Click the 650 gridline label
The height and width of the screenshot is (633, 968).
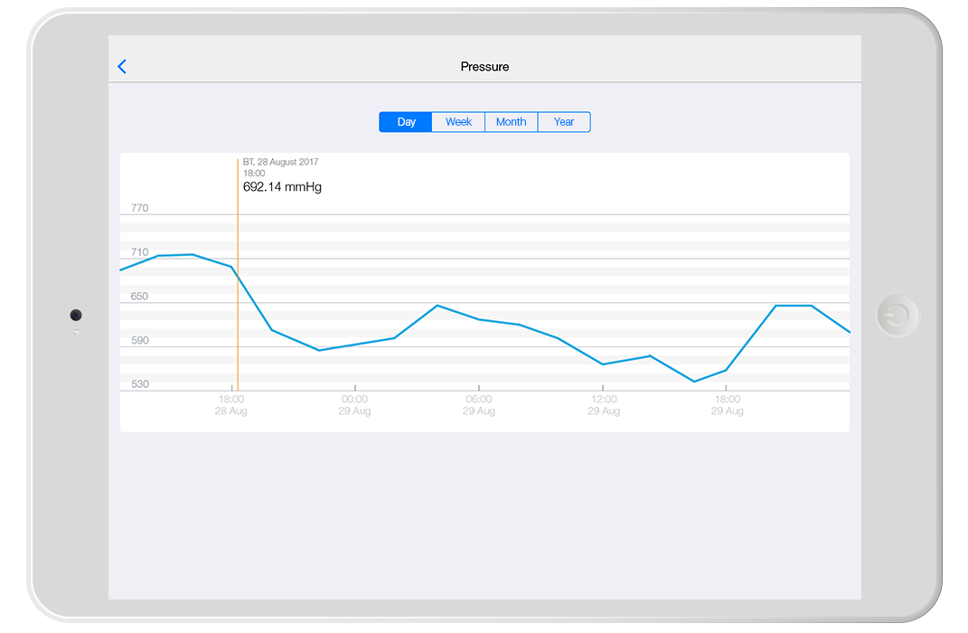[x=138, y=296]
